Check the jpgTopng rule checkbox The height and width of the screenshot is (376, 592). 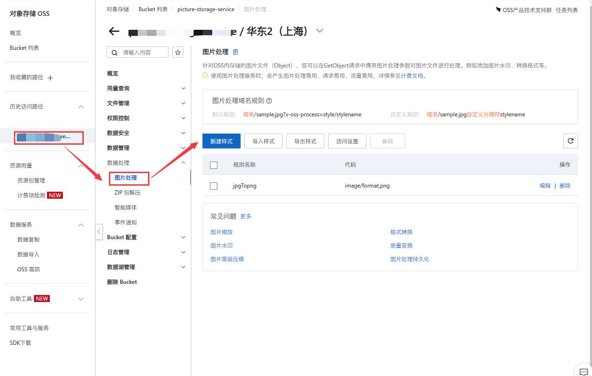coord(214,186)
